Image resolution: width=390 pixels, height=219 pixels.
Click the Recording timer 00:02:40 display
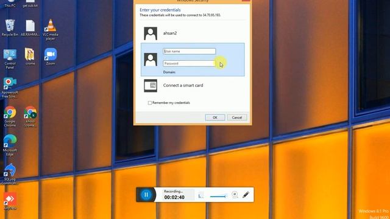pos(174,197)
